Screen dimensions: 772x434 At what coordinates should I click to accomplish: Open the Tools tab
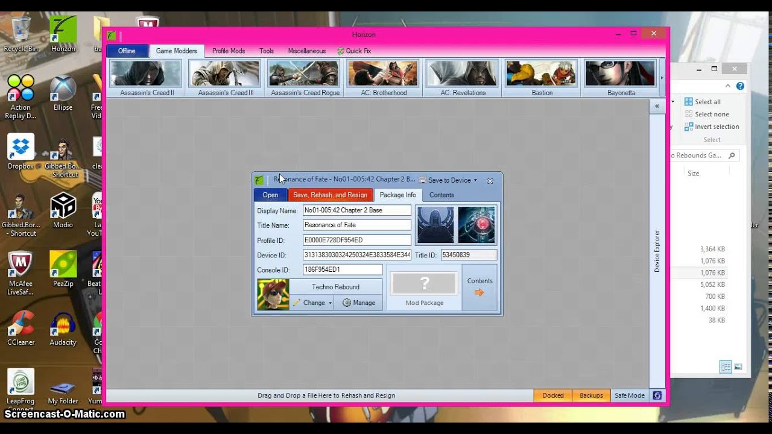[267, 51]
